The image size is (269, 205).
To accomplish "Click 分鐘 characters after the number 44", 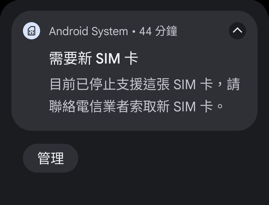I will 166,31.
